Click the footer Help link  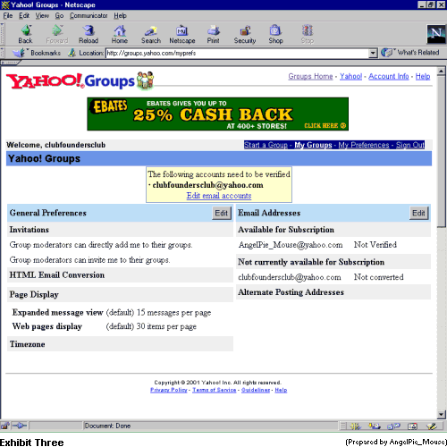coord(281,390)
